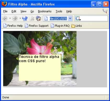Click the 'Técnica de filtro alpha' text box
The image size is (110, 101).
pyautogui.click(x=40, y=68)
